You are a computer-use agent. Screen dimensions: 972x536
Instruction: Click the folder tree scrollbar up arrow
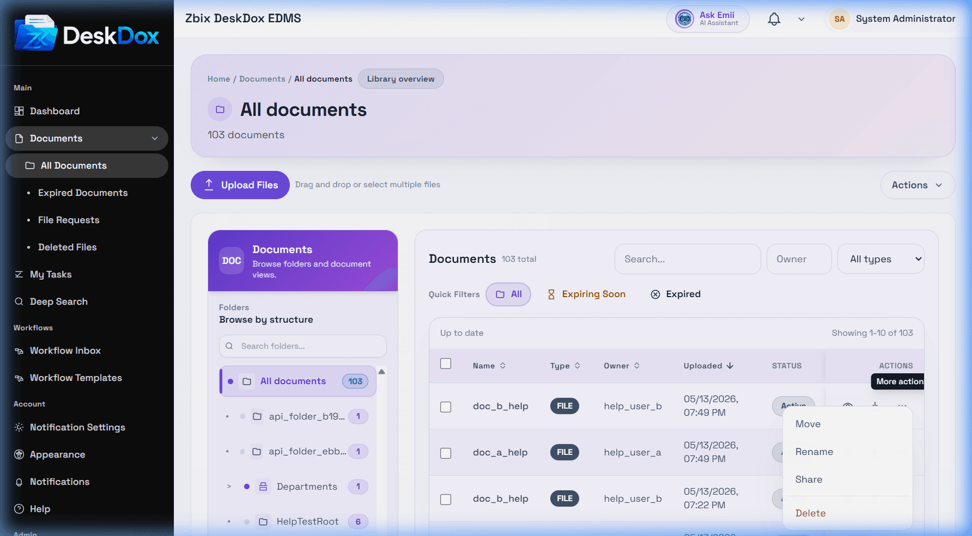[382, 372]
